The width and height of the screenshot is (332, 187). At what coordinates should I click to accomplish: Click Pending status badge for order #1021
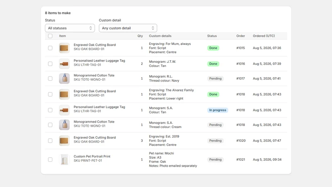click(215, 160)
